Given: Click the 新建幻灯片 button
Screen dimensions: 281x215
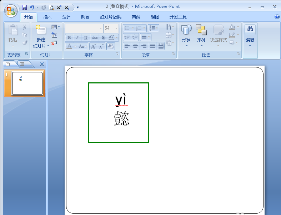Looking at the screenshot, I should [41, 36].
